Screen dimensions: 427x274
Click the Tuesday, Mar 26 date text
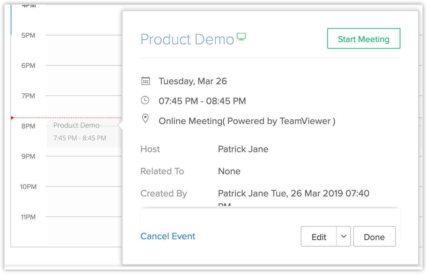pos(192,81)
